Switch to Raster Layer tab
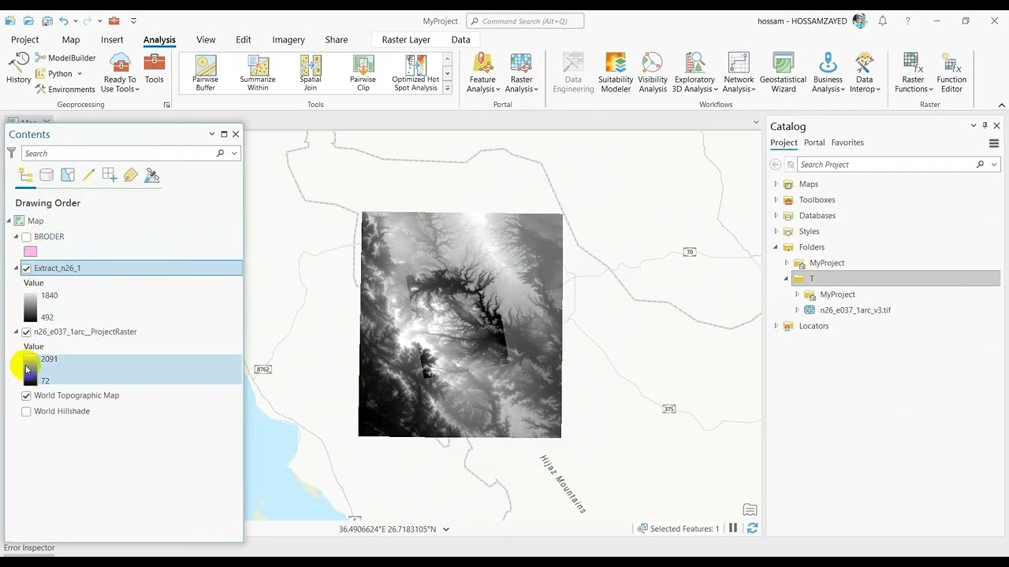The height and width of the screenshot is (567, 1009). pos(406,39)
